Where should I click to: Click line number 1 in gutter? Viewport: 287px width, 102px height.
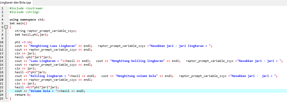click(2, 8)
